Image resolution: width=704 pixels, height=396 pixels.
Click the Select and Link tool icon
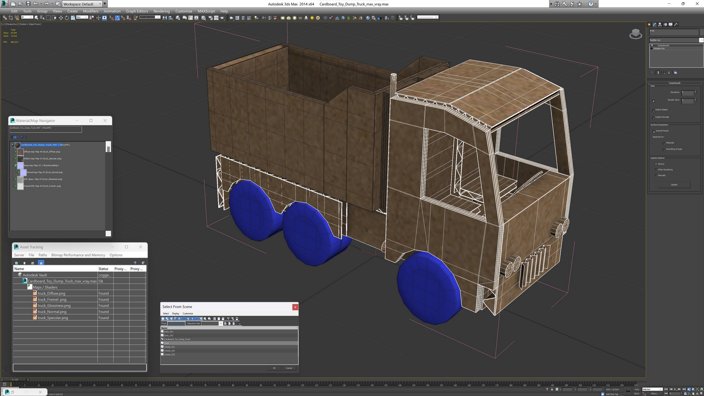(5, 18)
